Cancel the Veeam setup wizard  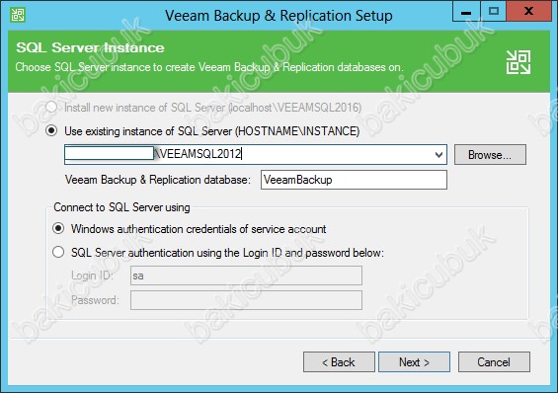click(494, 362)
